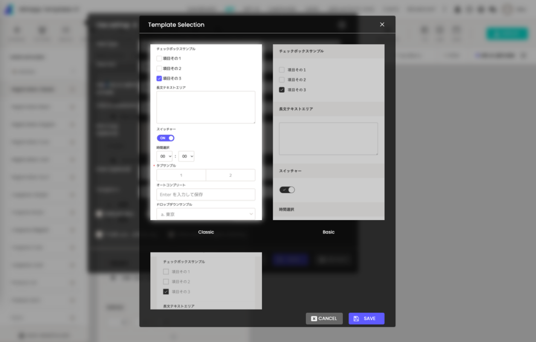The image size is (536, 342).
Task: Check 項目その2 in the Classic preview
Action: click(x=159, y=69)
